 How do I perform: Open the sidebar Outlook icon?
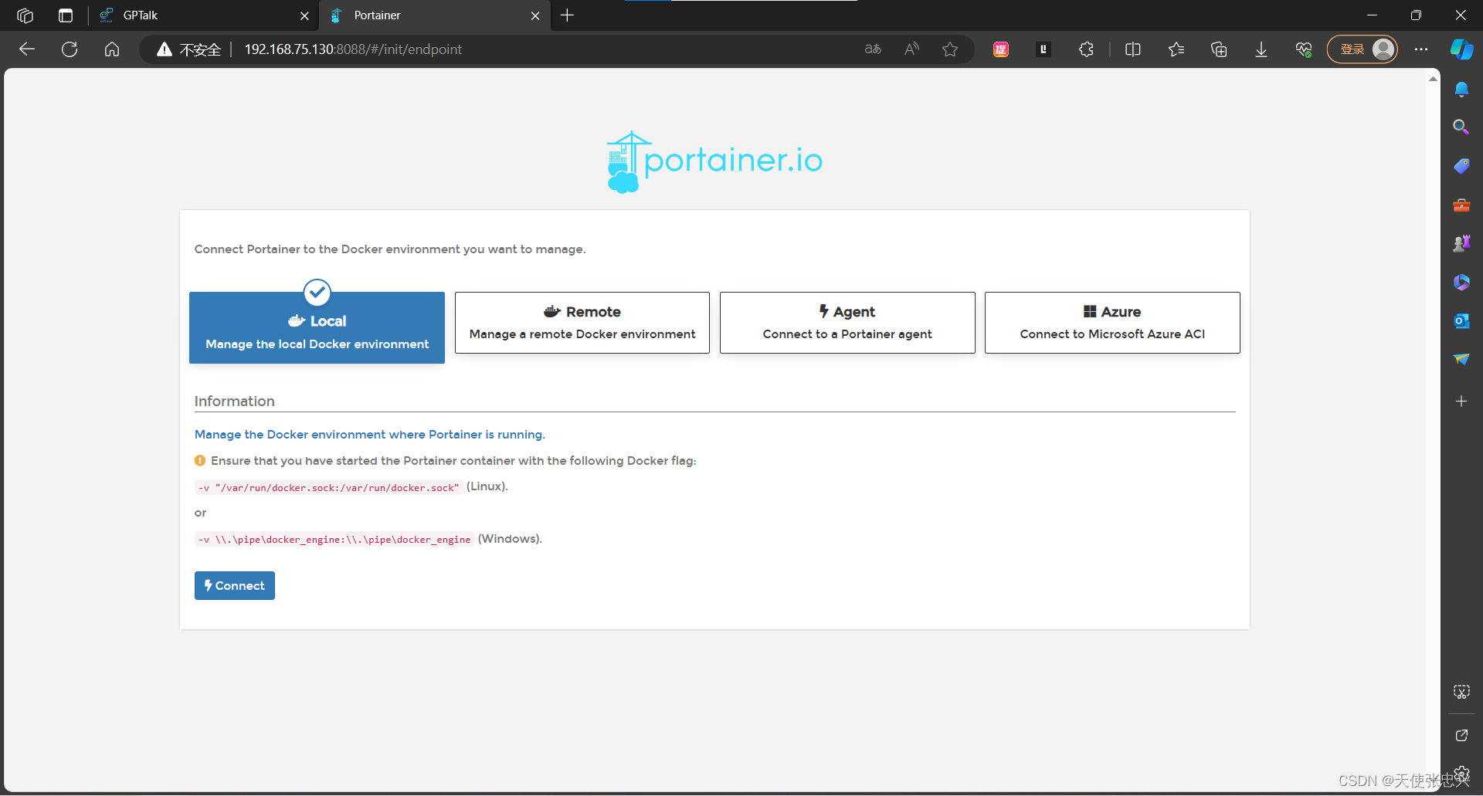pos(1461,320)
